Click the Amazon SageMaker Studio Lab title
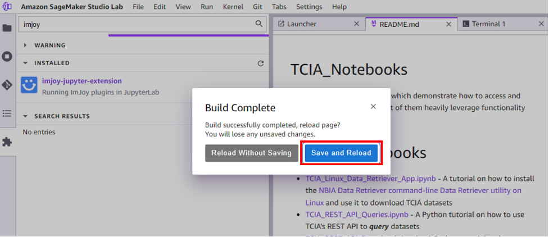 tap(72, 7)
